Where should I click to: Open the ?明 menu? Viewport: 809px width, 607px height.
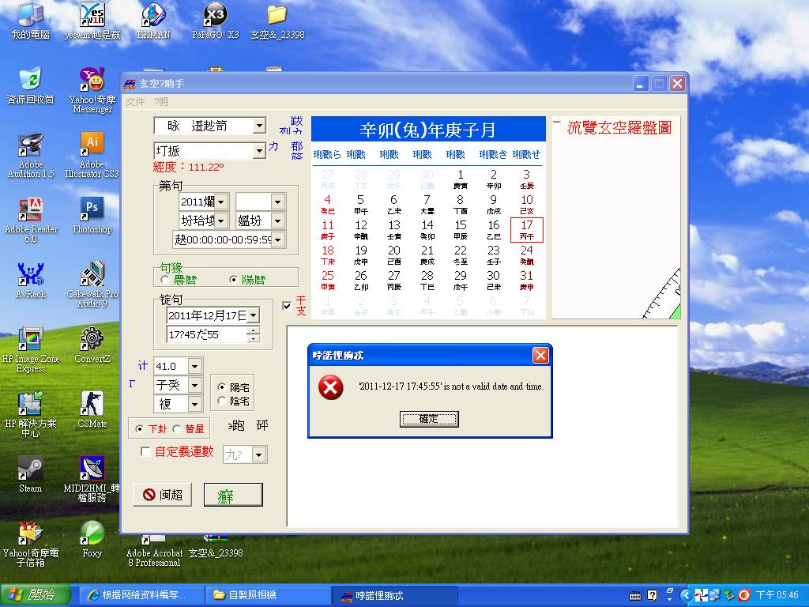(x=161, y=102)
